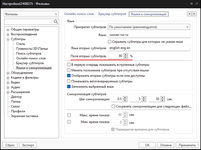
Task: Enable hiding subtitles without specified language
Action: pyautogui.click(x=109, y=42)
